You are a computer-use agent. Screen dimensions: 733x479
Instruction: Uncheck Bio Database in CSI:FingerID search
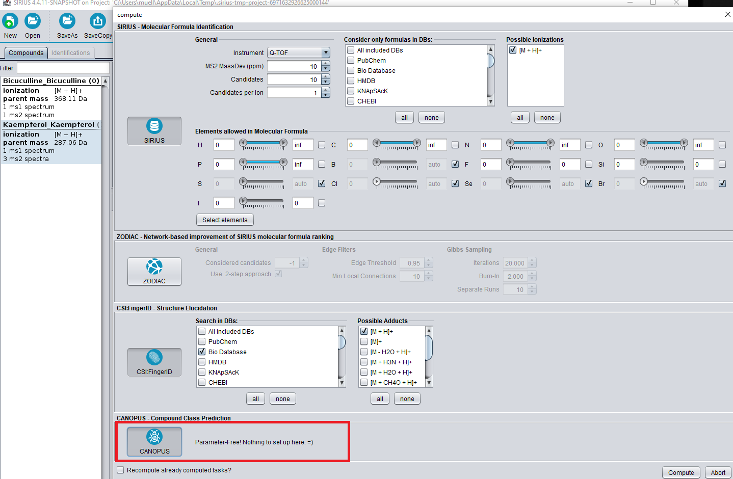202,352
